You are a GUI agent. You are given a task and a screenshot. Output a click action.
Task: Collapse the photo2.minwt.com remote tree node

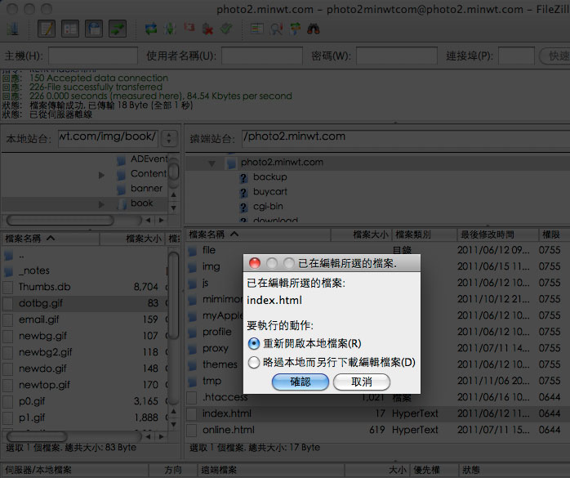[x=212, y=163]
